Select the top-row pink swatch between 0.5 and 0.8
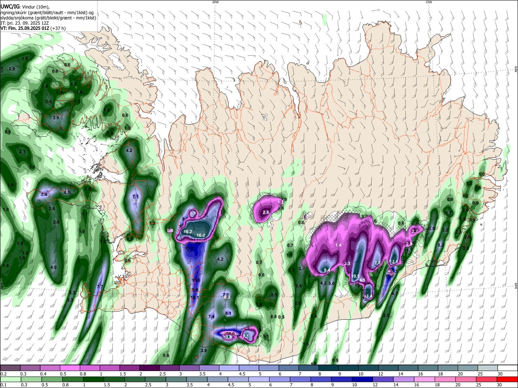 (x=70, y=368)
